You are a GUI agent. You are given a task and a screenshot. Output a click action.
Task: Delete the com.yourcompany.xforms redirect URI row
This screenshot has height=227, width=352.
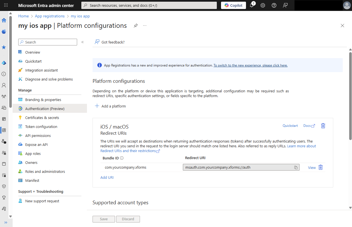321,168
